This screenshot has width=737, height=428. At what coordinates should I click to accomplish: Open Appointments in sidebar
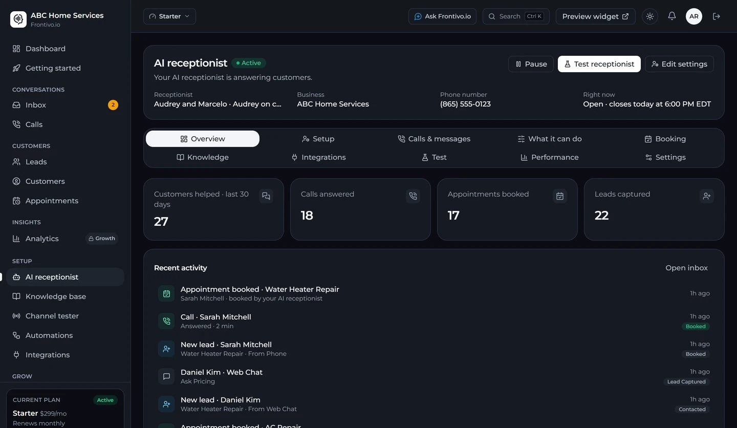(66, 201)
